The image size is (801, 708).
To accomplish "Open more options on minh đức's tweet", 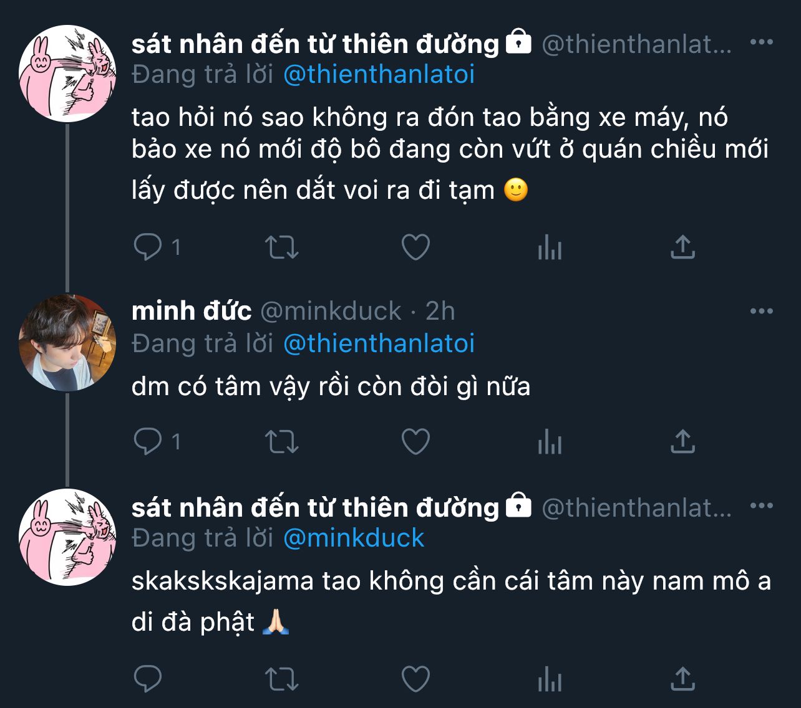I will (x=761, y=311).
